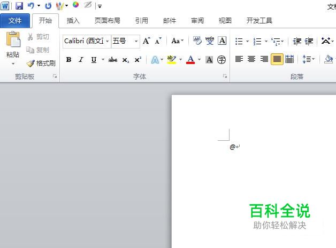Click the Shading paint bucket icon
Screen dimensions: 336x248
[x=328, y=59]
